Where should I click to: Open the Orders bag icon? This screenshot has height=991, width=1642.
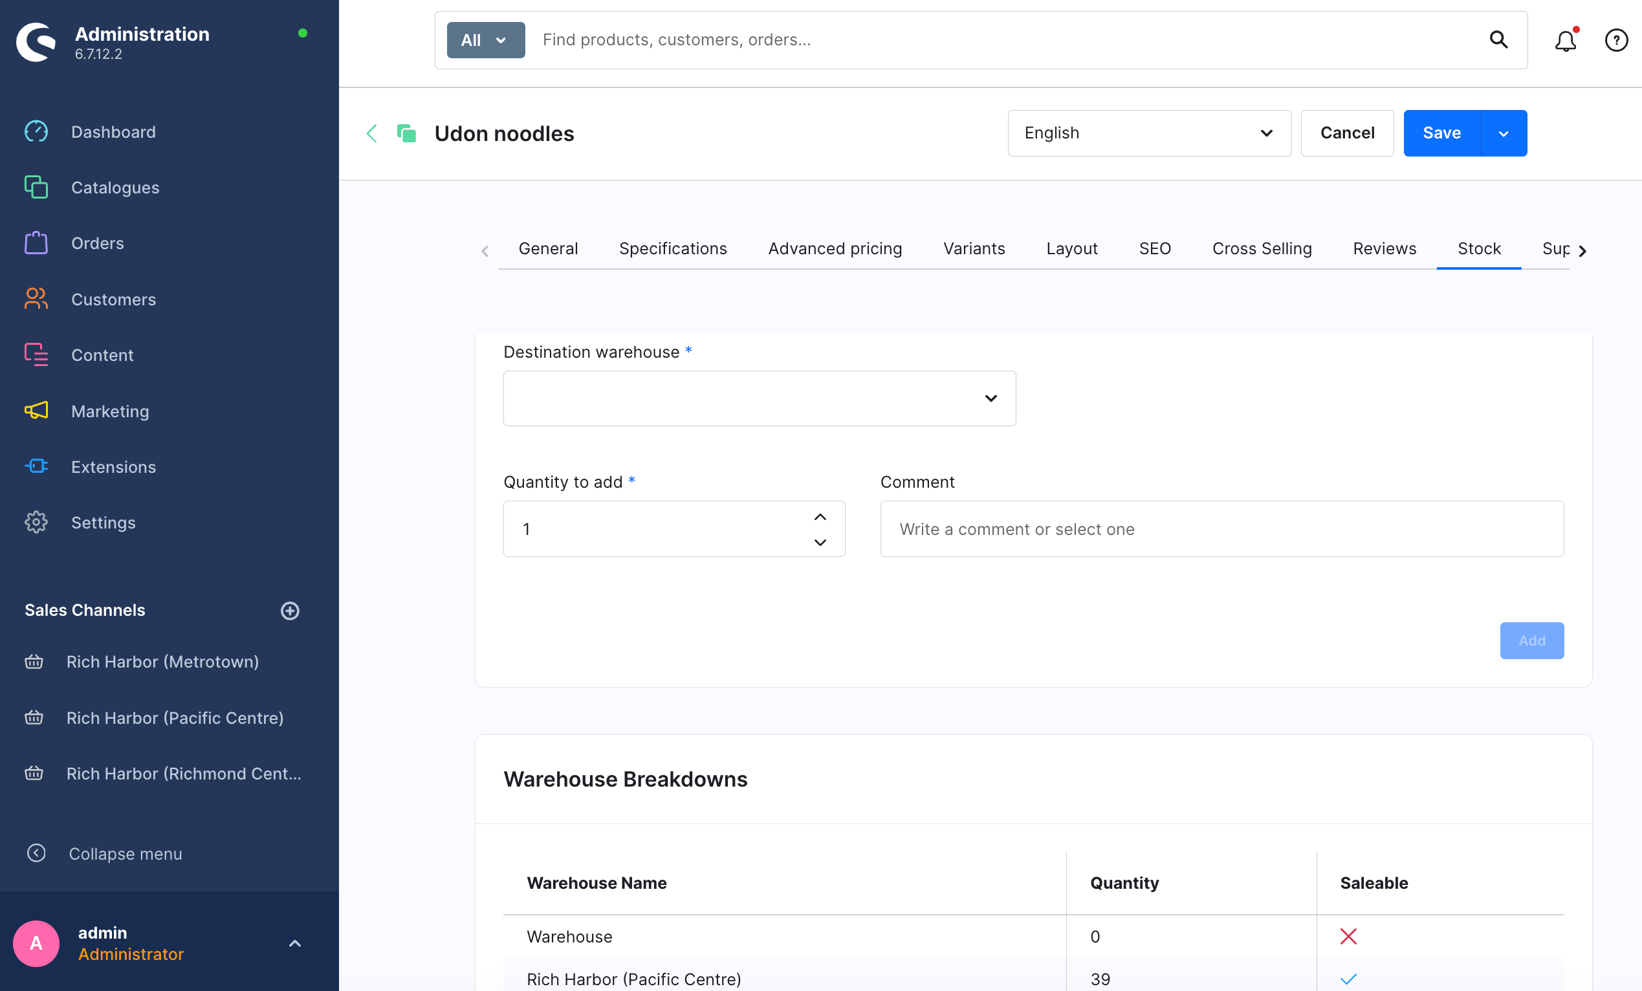click(36, 243)
